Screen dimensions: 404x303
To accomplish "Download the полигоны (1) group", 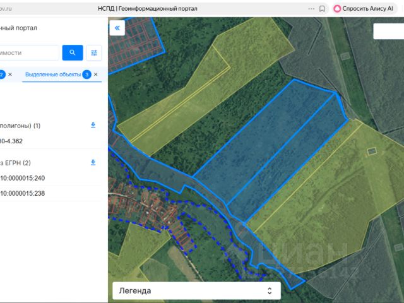I will click(x=93, y=125).
